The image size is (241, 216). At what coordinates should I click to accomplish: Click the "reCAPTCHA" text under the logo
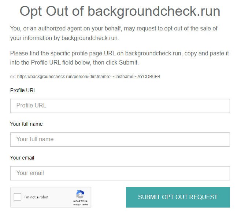click(80, 201)
